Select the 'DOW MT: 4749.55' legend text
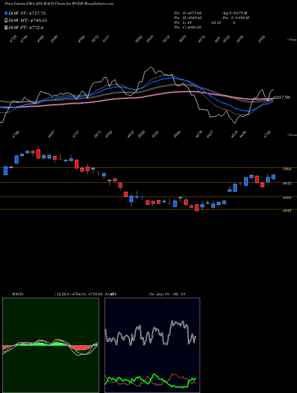The image size is (297, 393). [28, 20]
